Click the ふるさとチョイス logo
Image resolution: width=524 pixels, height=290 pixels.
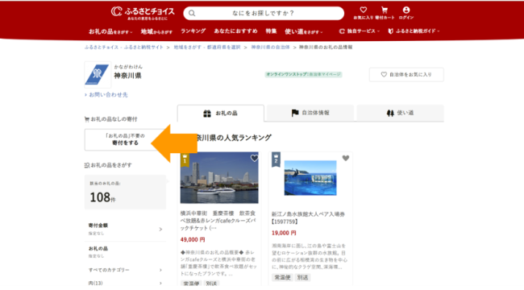click(x=143, y=13)
